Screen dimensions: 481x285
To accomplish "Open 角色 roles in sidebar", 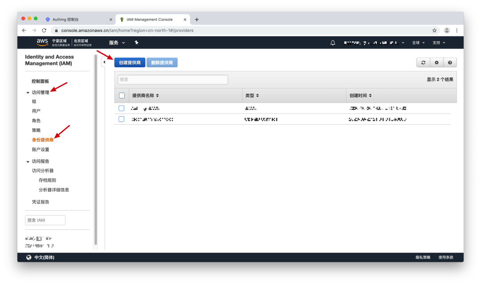I will [36, 121].
